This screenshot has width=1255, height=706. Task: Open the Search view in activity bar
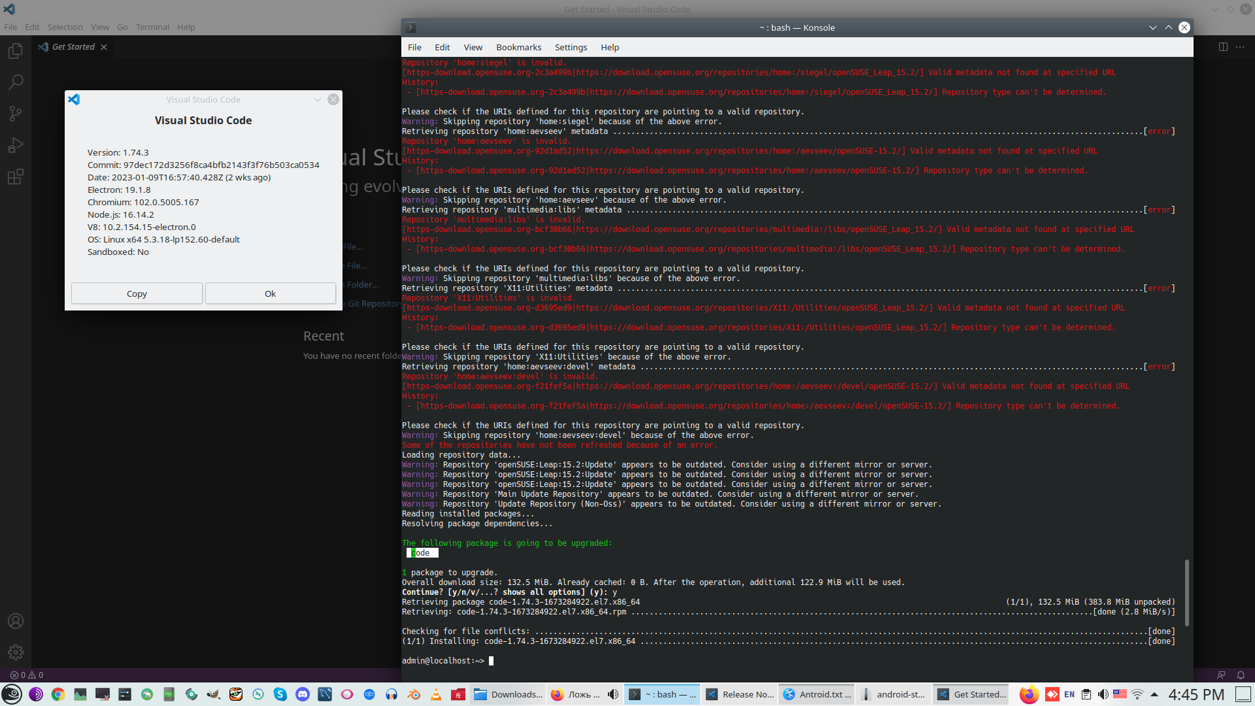pos(16,82)
